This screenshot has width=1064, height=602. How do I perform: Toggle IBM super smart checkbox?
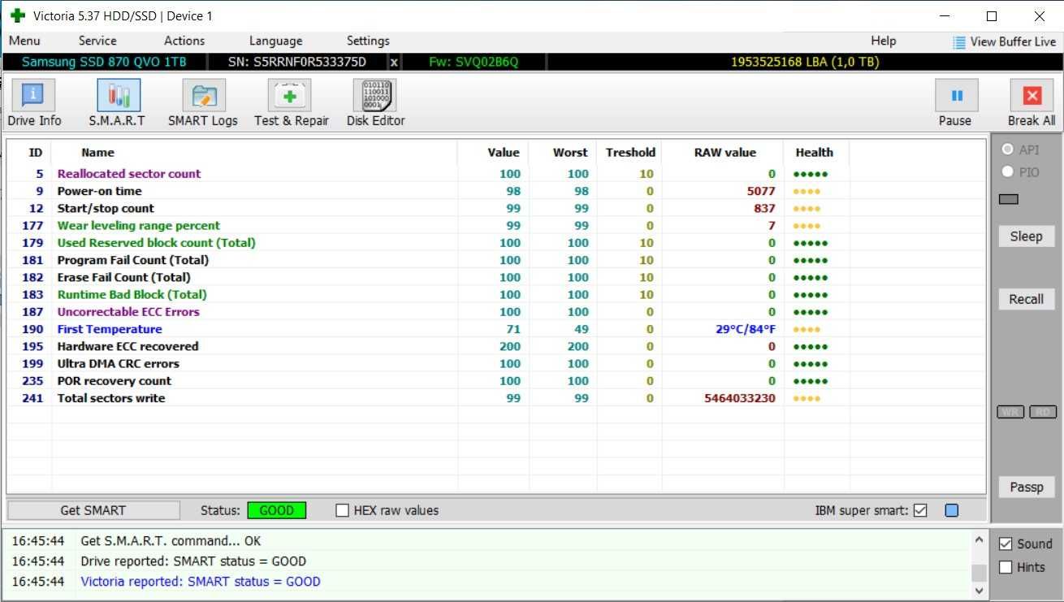coord(920,511)
